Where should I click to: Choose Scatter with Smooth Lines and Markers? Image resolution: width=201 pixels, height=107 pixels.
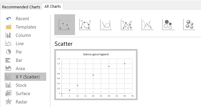pos(85,25)
